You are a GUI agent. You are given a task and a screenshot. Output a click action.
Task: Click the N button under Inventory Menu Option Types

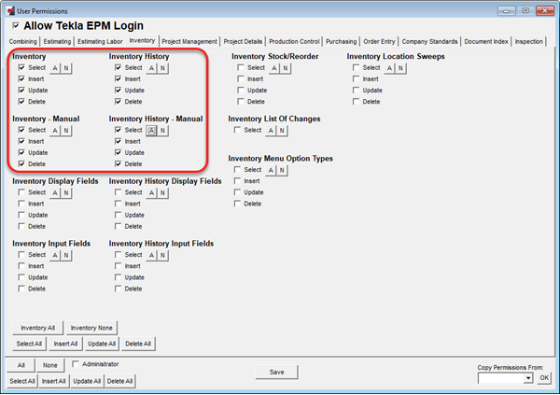point(282,170)
